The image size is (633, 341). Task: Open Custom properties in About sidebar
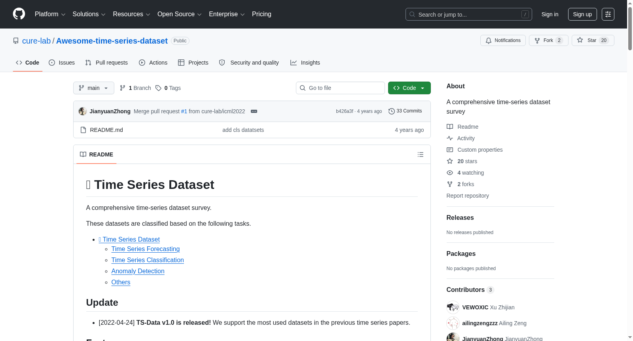[x=475, y=150]
